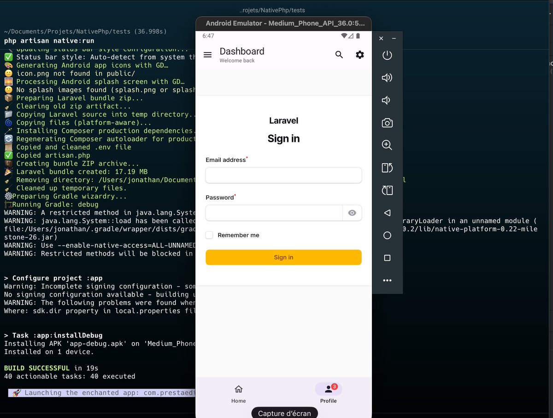Click the BUILD SUCCESSFUL terminal line
553x418 pixels.
click(51, 368)
